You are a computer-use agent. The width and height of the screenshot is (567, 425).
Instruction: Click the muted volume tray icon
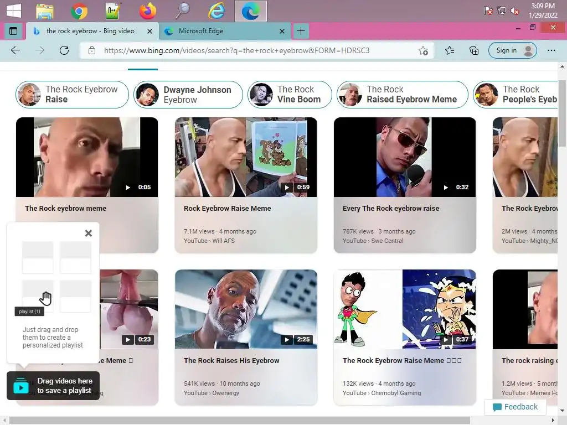click(515, 11)
